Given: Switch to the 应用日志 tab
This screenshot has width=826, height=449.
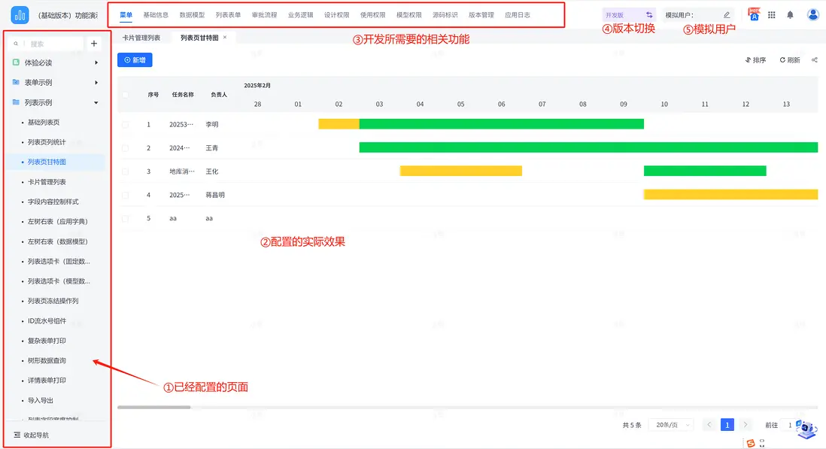Looking at the screenshot, I should [518, 15].
